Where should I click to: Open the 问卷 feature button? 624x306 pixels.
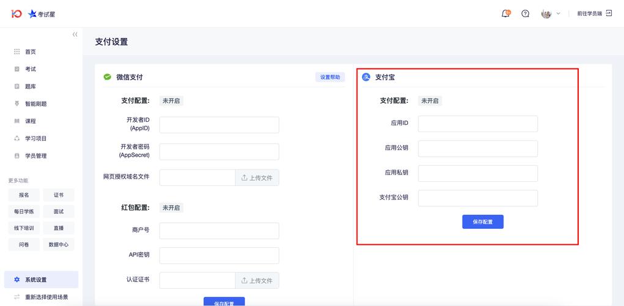click(24, 245)
